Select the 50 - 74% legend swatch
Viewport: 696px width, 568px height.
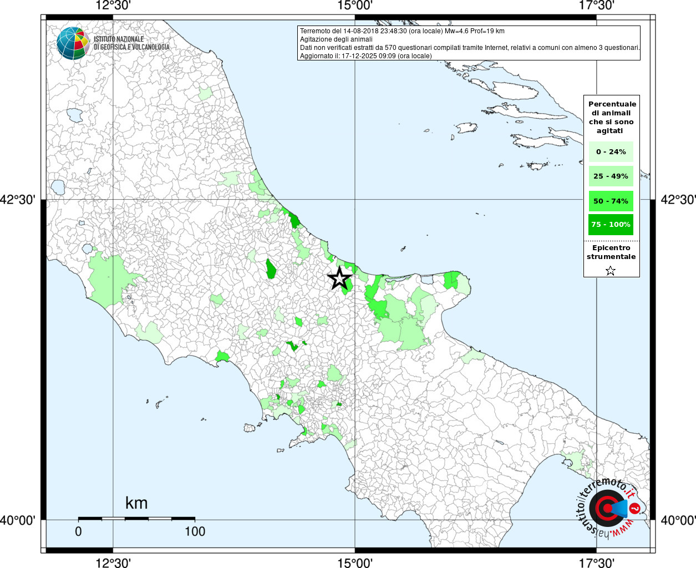point(611,201)
